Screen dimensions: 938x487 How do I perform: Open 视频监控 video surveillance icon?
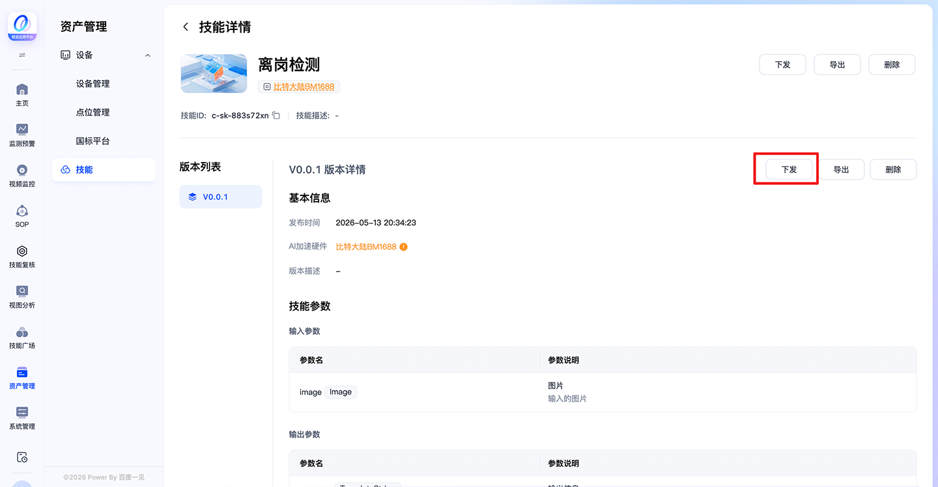click(x=22, y=170)
